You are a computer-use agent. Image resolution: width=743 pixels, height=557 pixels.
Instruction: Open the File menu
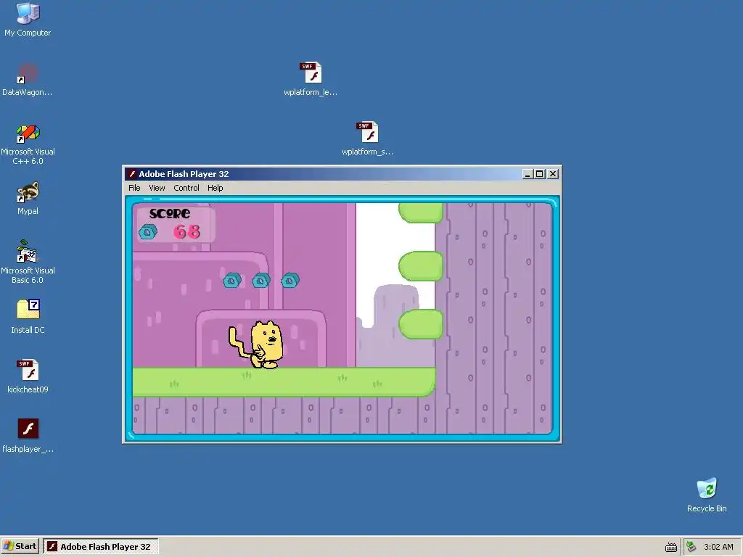tap(134, 188)
